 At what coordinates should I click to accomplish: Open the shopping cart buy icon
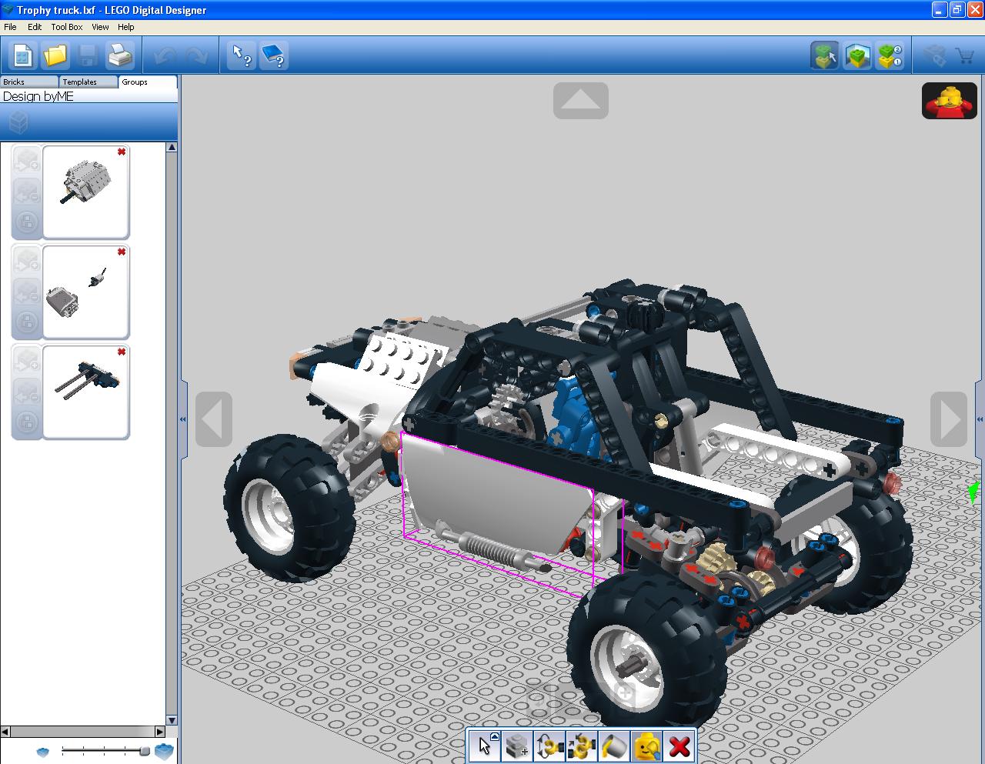pos(965,55)
